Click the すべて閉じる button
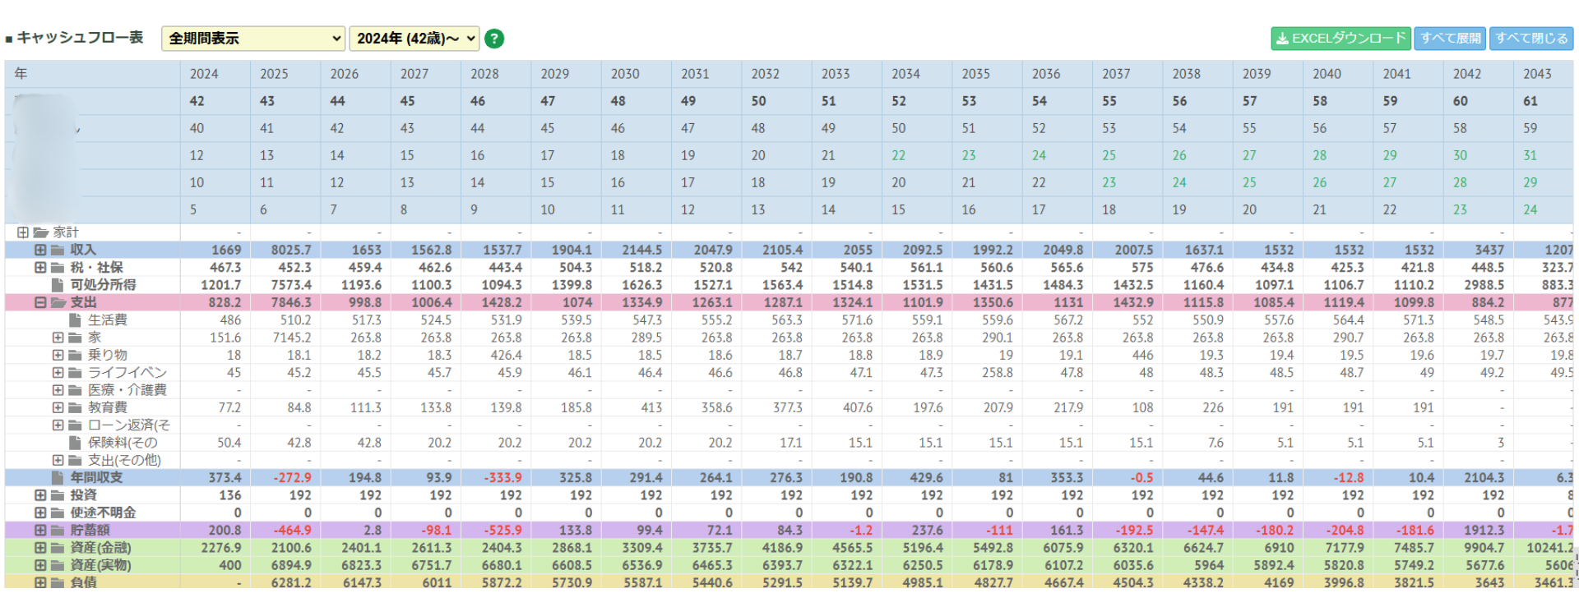The image size is (1579, 602). (1531, 39)
